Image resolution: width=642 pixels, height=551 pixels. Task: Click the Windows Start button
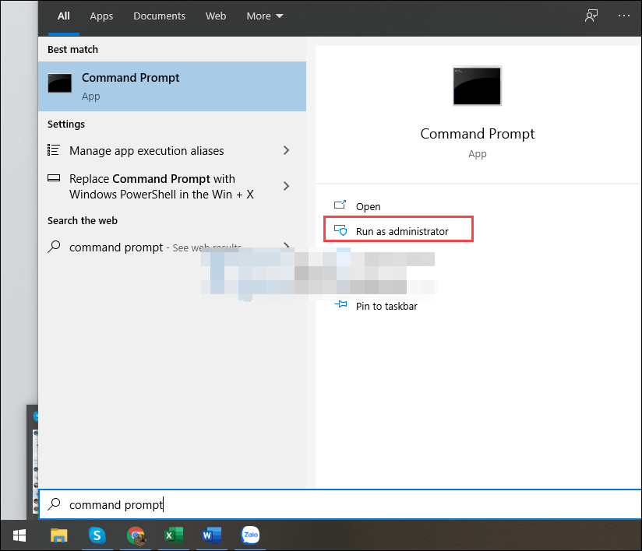(19, 535)
